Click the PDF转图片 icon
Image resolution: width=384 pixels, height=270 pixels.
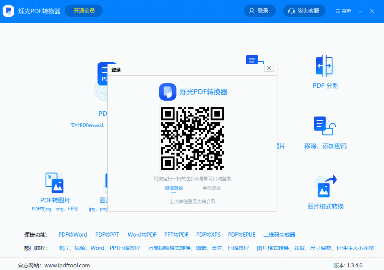click(x=55, y=183)
